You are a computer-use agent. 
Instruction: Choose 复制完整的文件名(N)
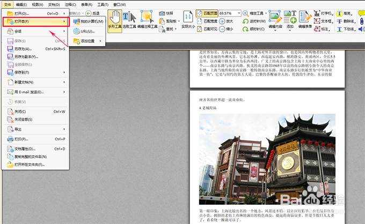pos(36,156)
